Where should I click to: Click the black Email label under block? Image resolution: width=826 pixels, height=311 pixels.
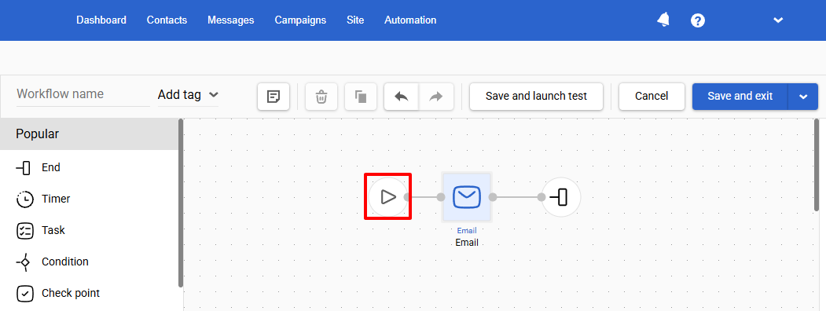coord(467,243)
